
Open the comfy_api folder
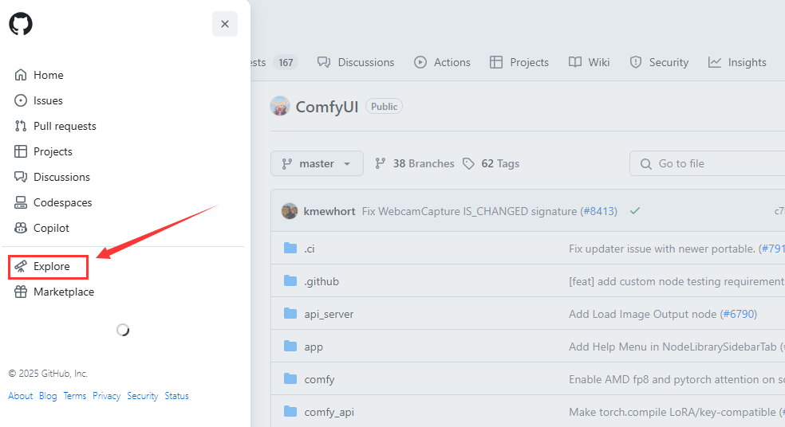pyautogui.click(x=329, y=413)
